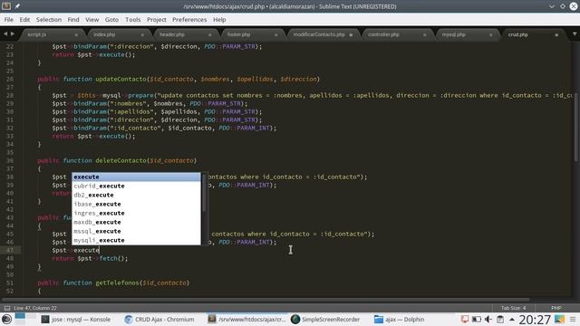Close the index.php tab
580x326 pixels.
click(x=142, y=34)
